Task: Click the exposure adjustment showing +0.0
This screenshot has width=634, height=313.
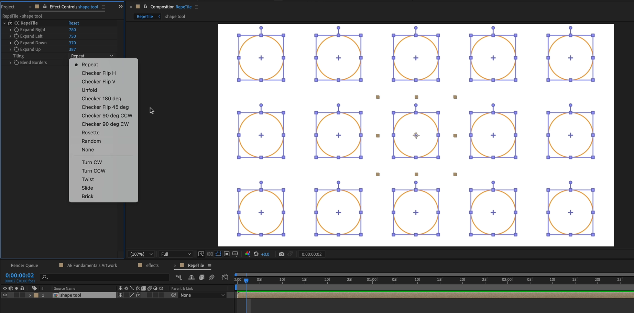Action: (x=265, y=254)
